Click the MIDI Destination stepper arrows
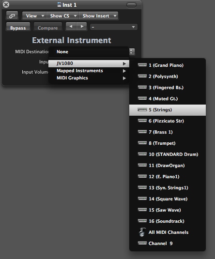This screenshot has height=259, width=215. point(132,51)
